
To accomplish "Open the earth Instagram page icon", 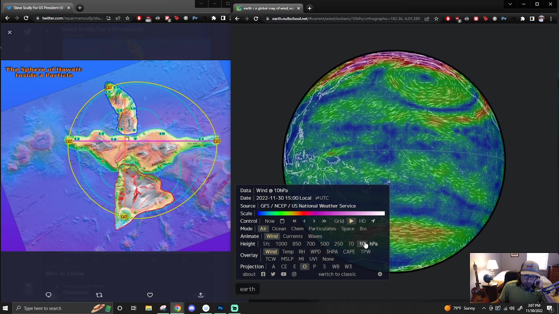I will (294, 274).
